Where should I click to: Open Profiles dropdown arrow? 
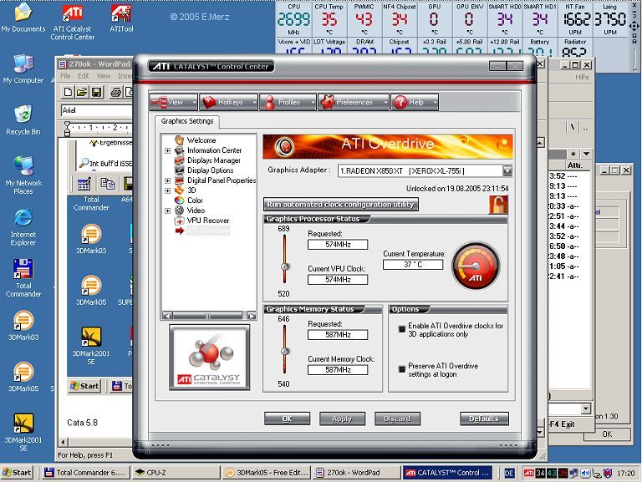(313, 102)
